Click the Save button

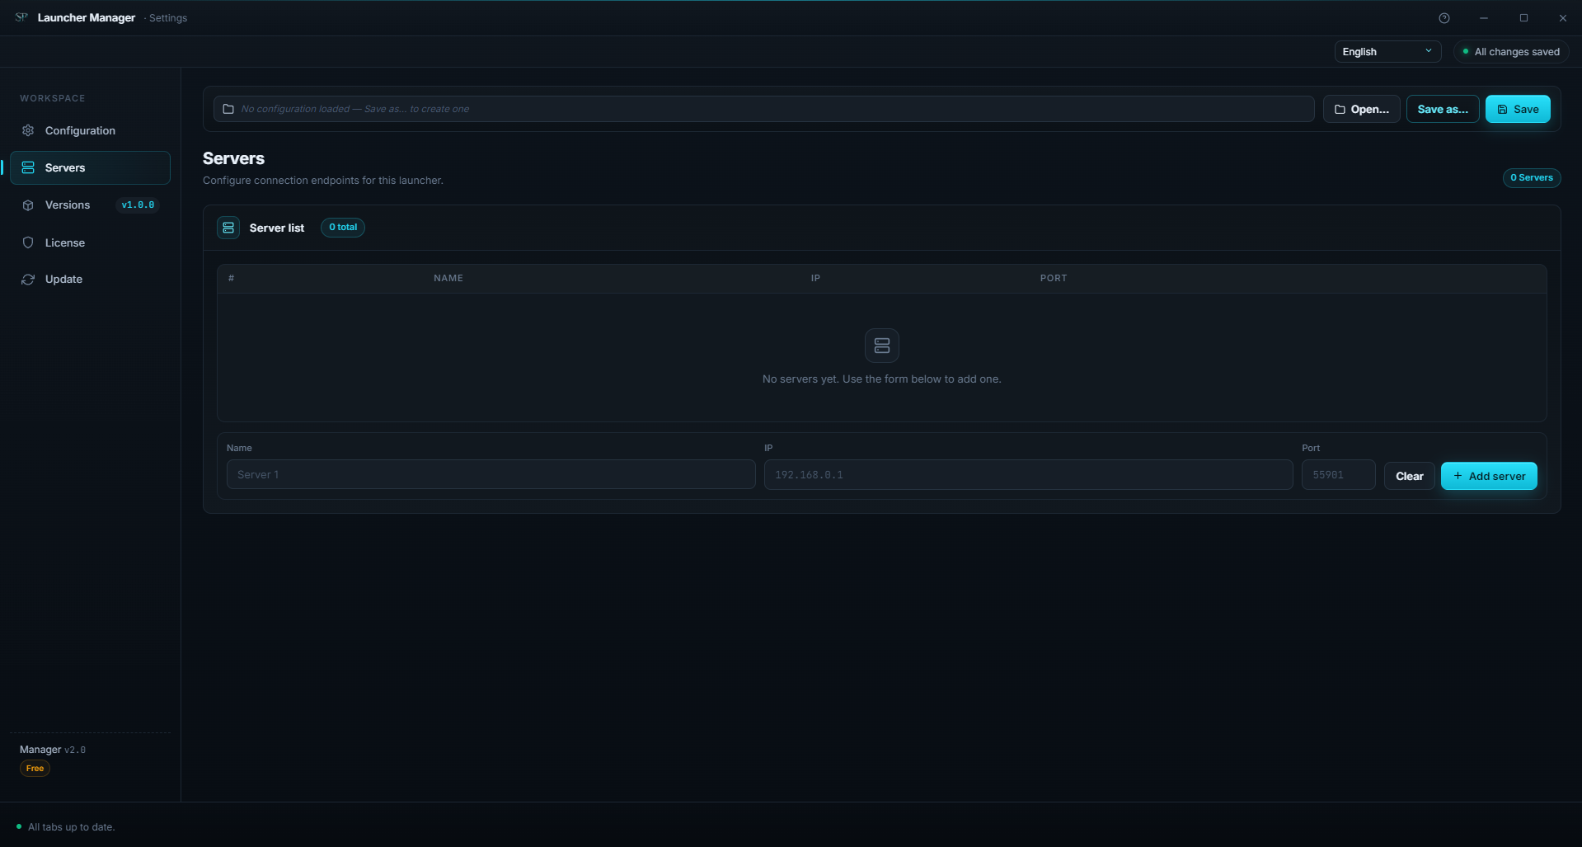point(1518,109)
